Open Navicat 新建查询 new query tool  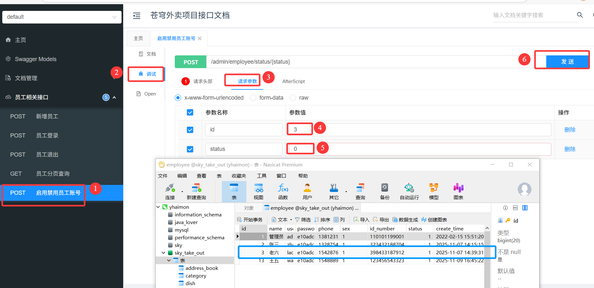(x=196, y=188)
